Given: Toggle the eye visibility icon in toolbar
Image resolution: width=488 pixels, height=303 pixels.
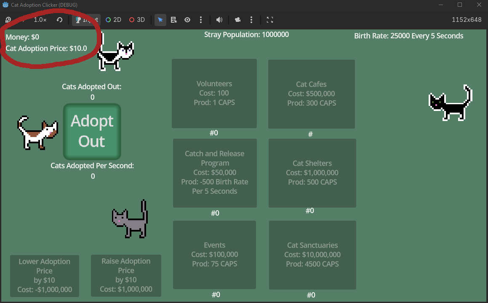Looking at the screenshot, I should (x=187, y=20).
